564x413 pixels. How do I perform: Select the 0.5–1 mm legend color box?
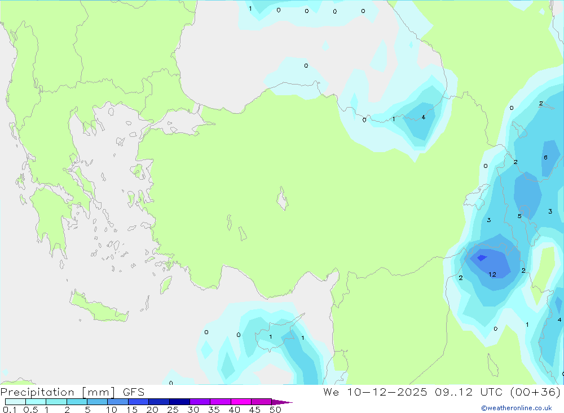tap(36, 402)
